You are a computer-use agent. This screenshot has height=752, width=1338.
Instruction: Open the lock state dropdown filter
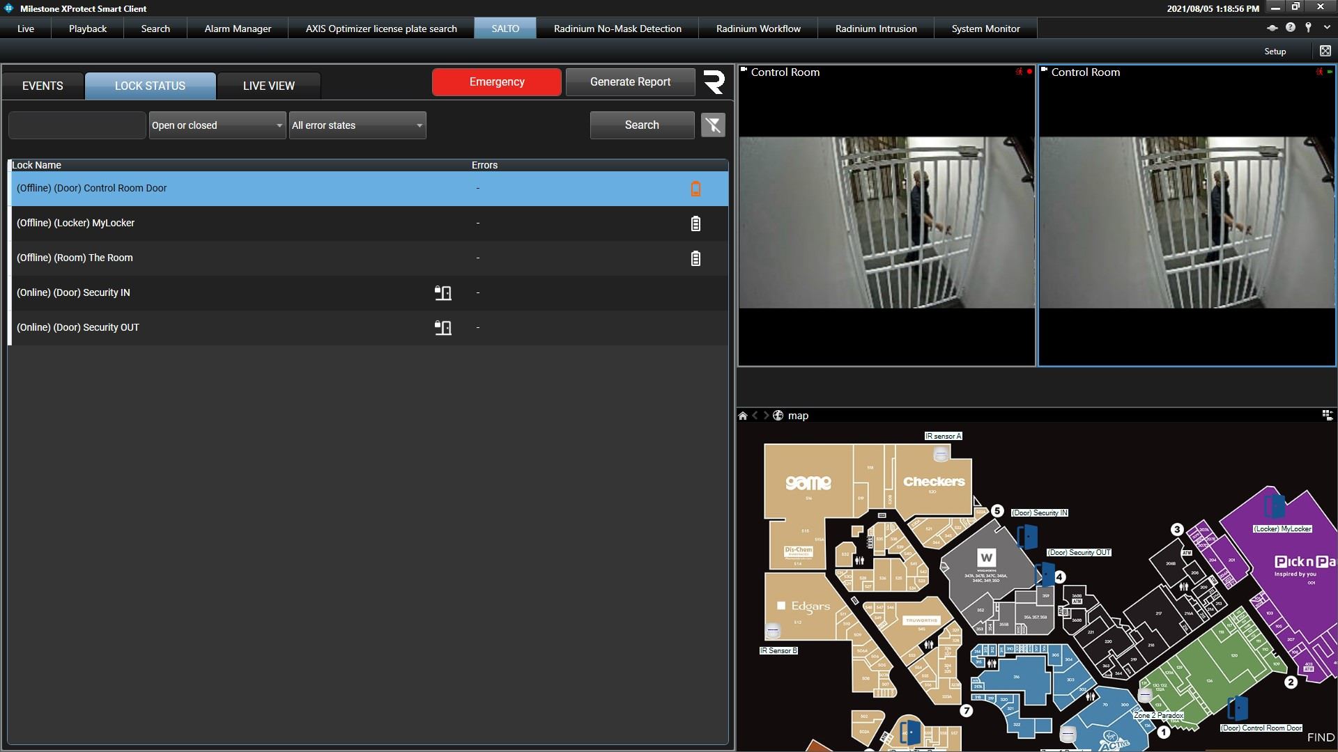coord(215,125)
